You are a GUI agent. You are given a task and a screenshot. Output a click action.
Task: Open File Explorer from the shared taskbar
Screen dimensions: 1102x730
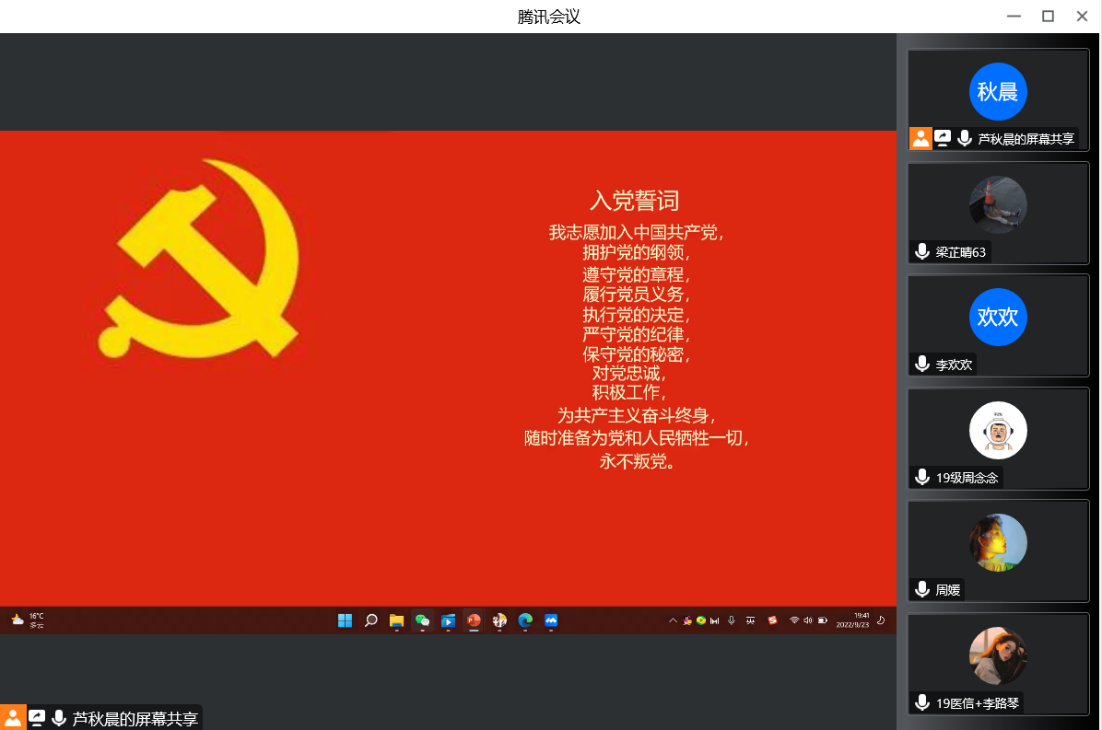click(396, 620)
